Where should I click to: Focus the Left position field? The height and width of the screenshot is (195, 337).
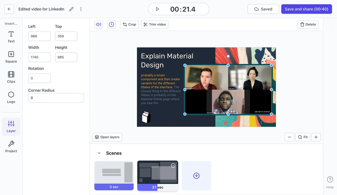point(39,36)
